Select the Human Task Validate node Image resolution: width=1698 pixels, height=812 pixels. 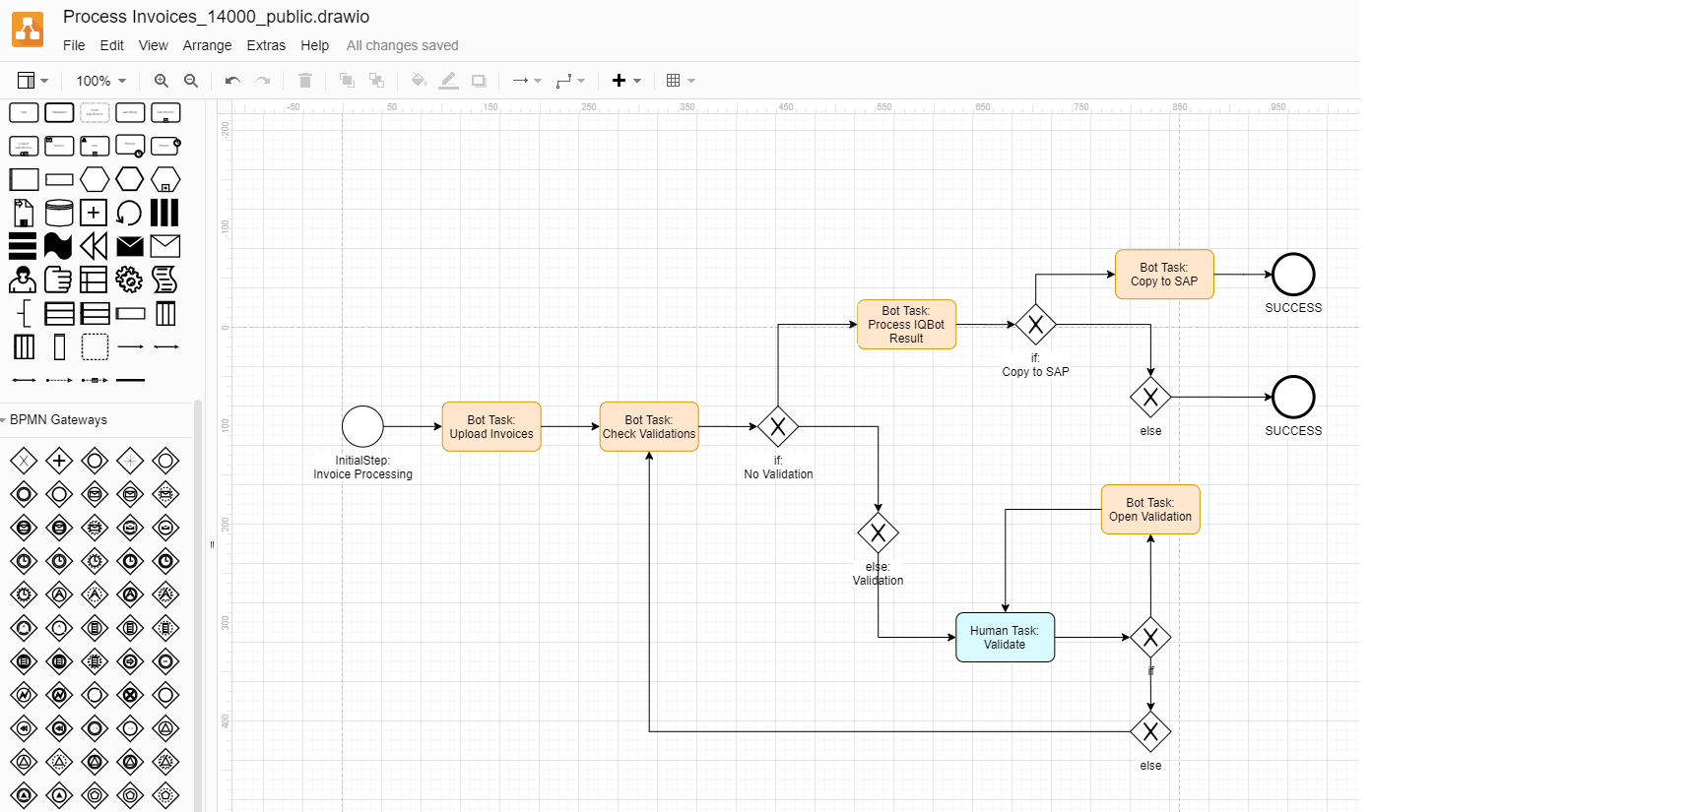[1005, 638]
